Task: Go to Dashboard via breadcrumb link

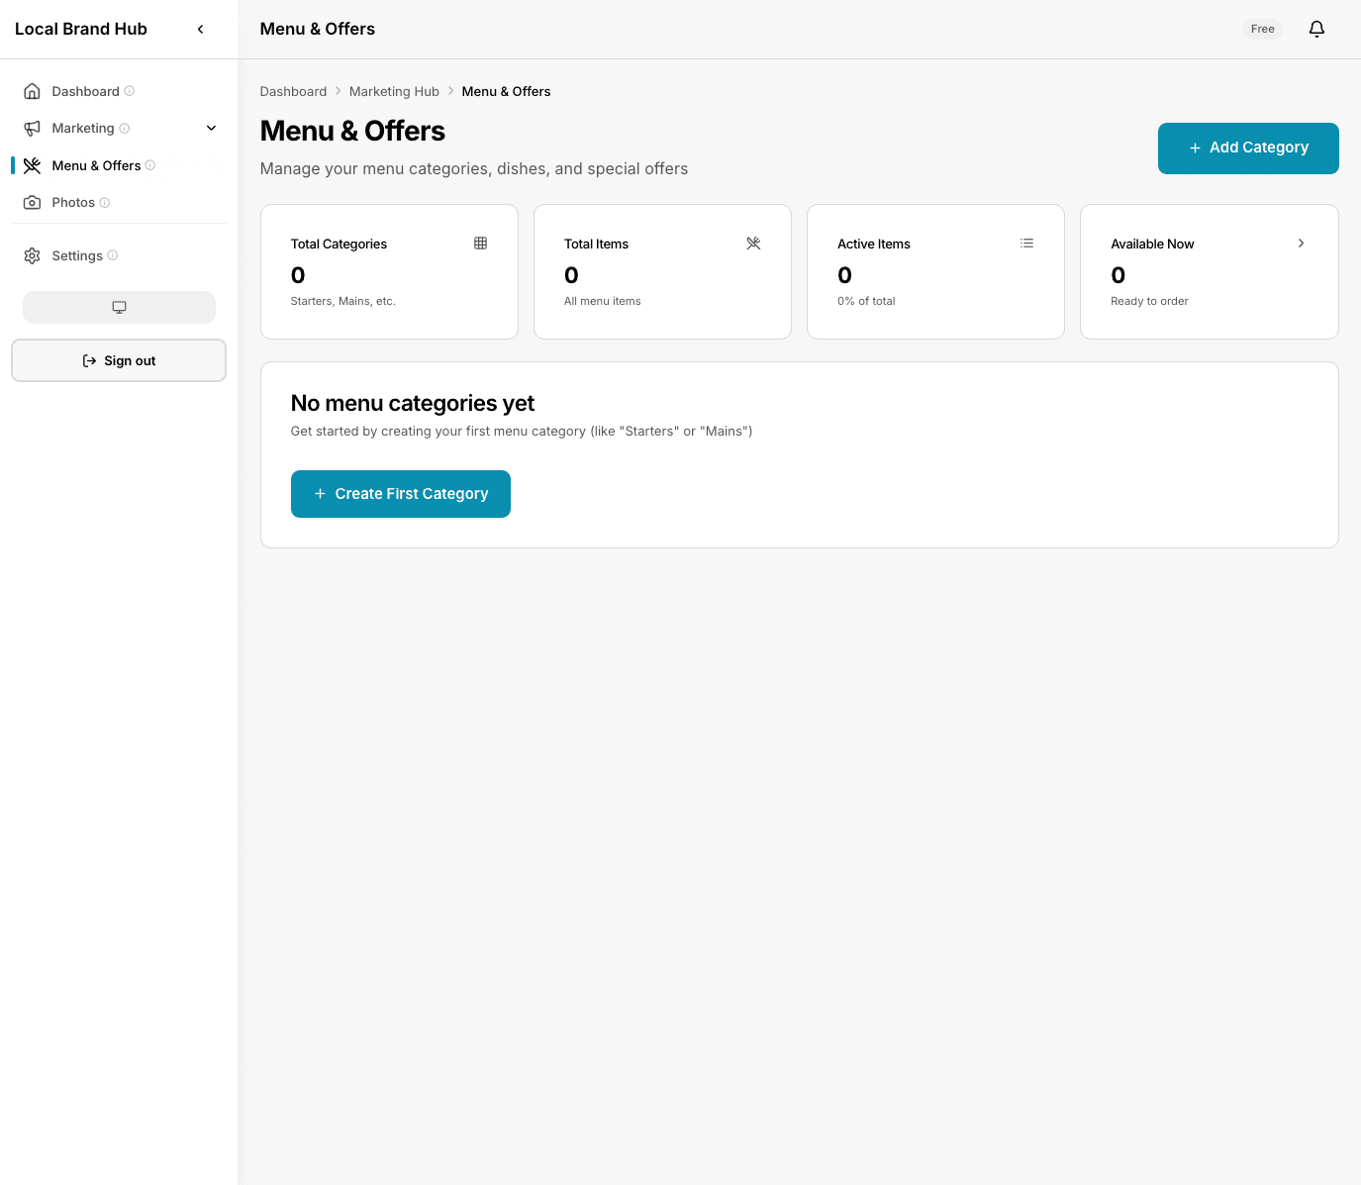Action: click(293, 91)
